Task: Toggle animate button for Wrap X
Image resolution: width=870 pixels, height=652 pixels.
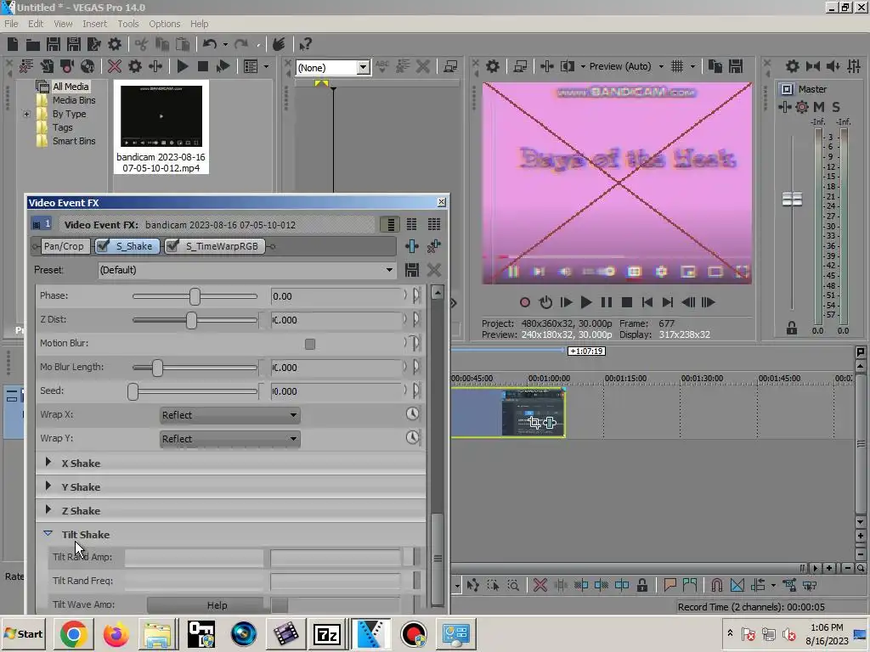Action: tap(412, 413)
